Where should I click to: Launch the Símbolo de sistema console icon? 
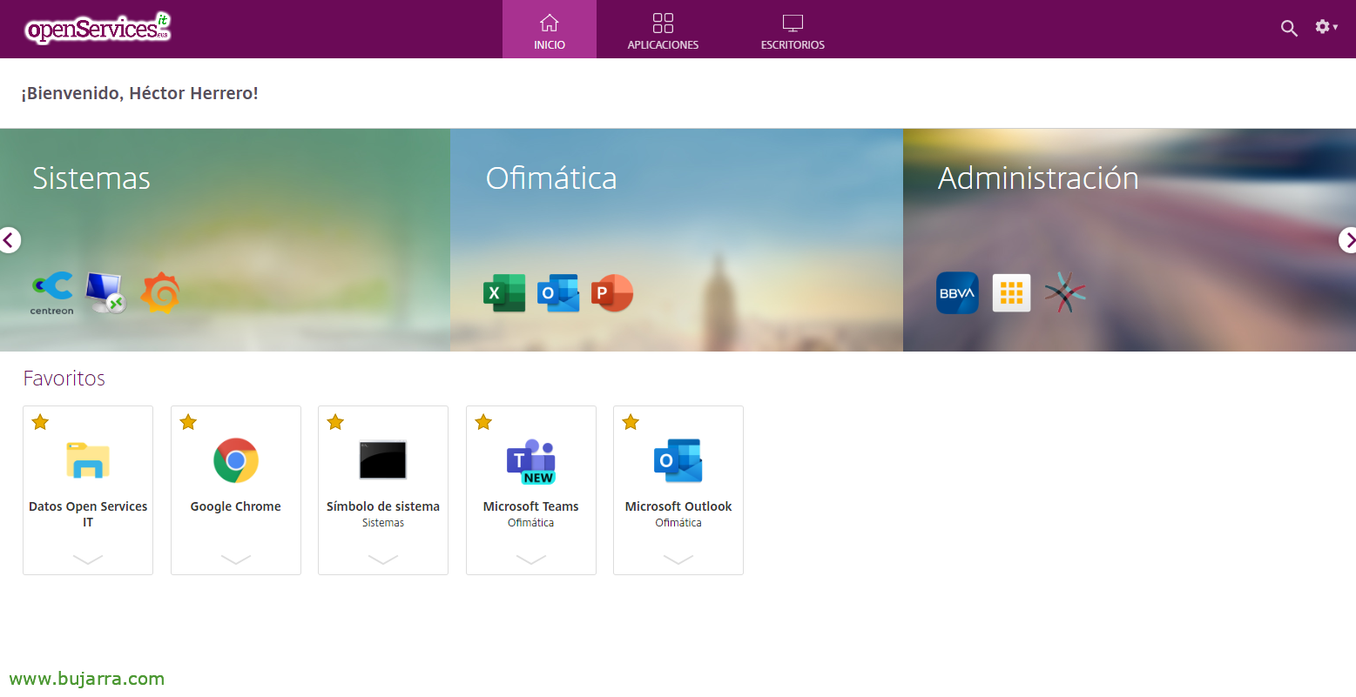[x=383, y=460]
